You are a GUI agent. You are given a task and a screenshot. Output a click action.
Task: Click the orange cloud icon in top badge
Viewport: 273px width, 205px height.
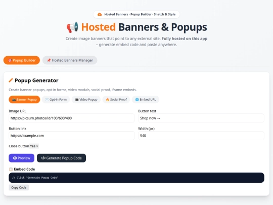point(100,14)
